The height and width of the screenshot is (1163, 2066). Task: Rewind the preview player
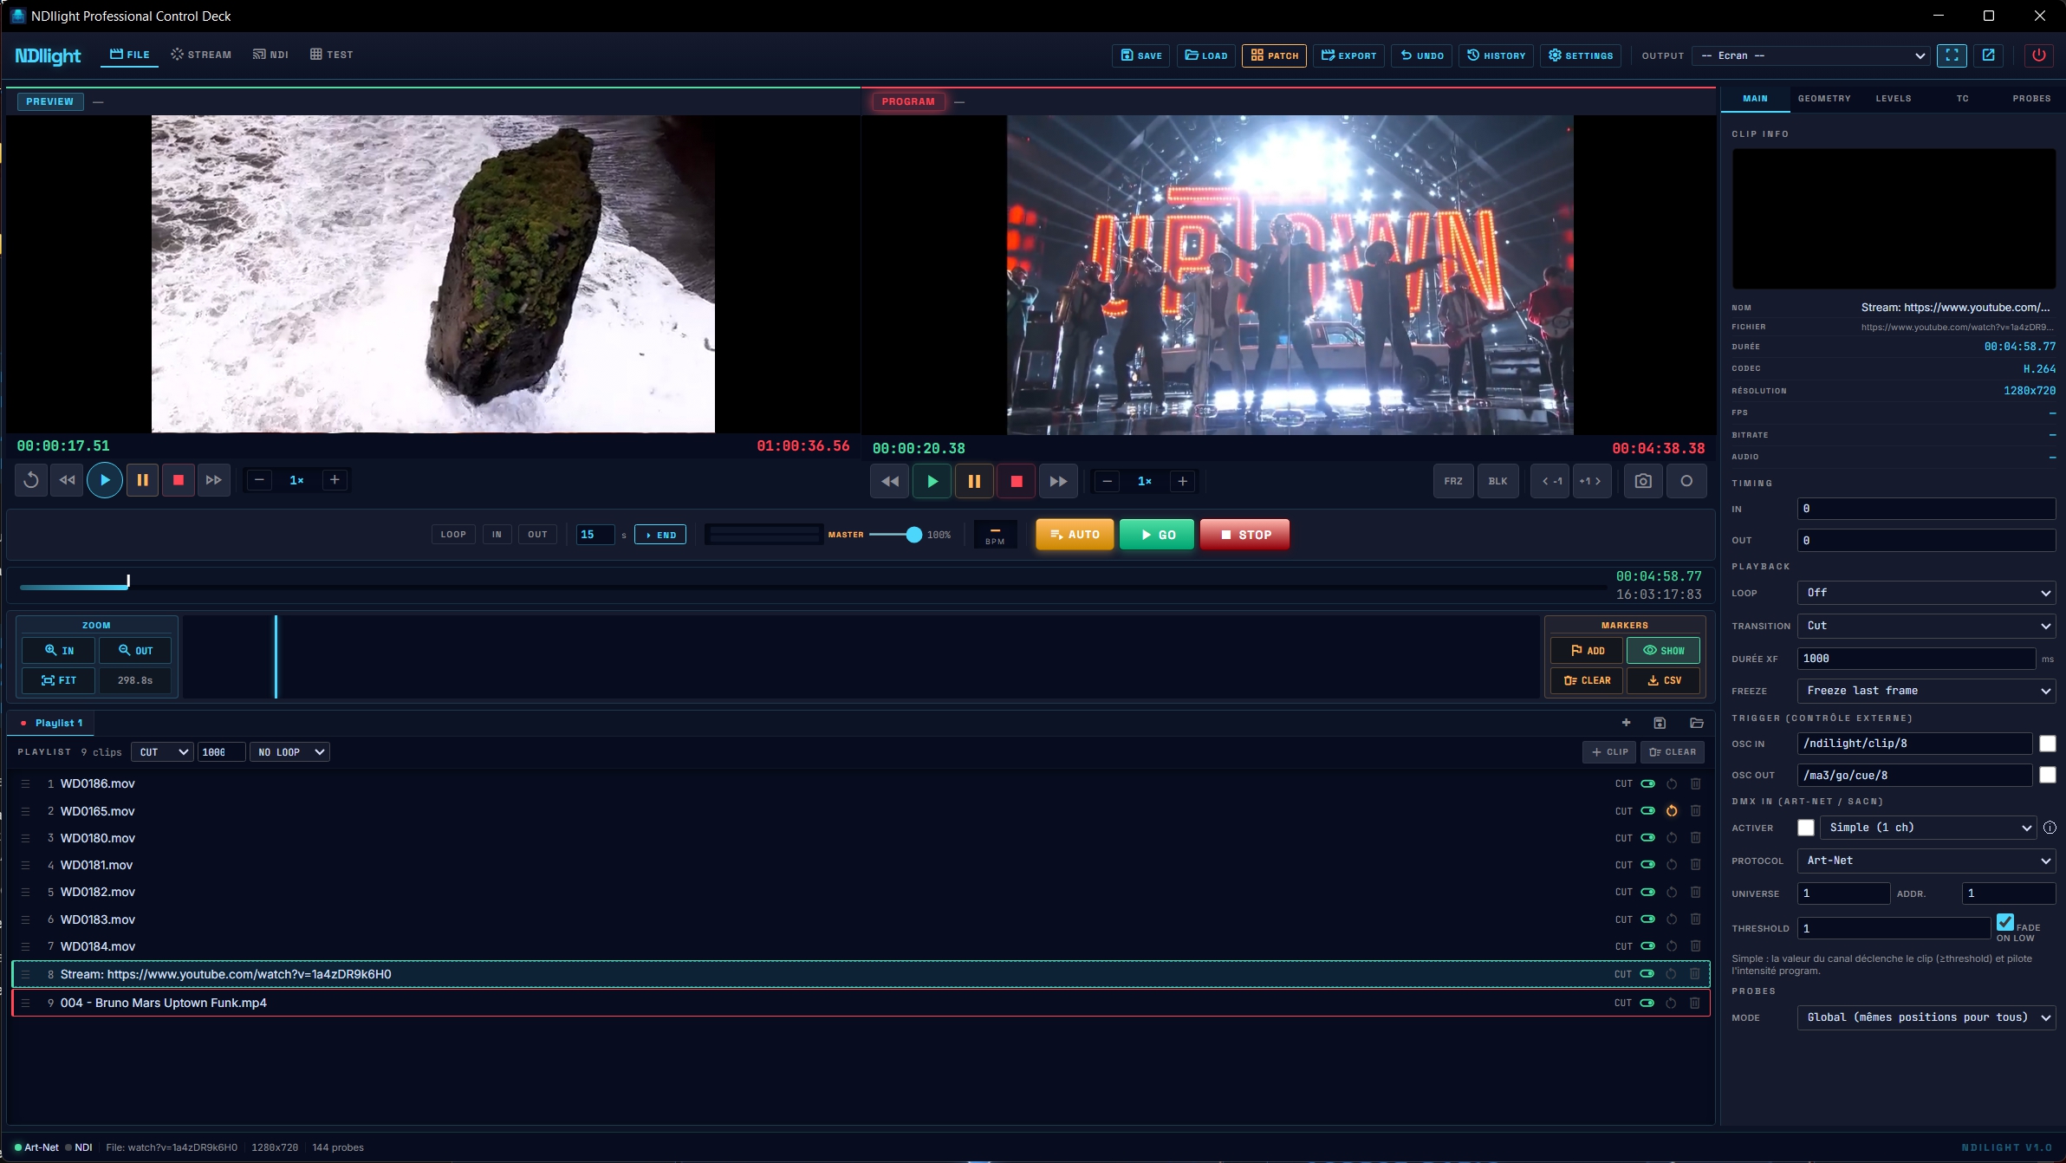pyautogui.click(x=67, y=480)
